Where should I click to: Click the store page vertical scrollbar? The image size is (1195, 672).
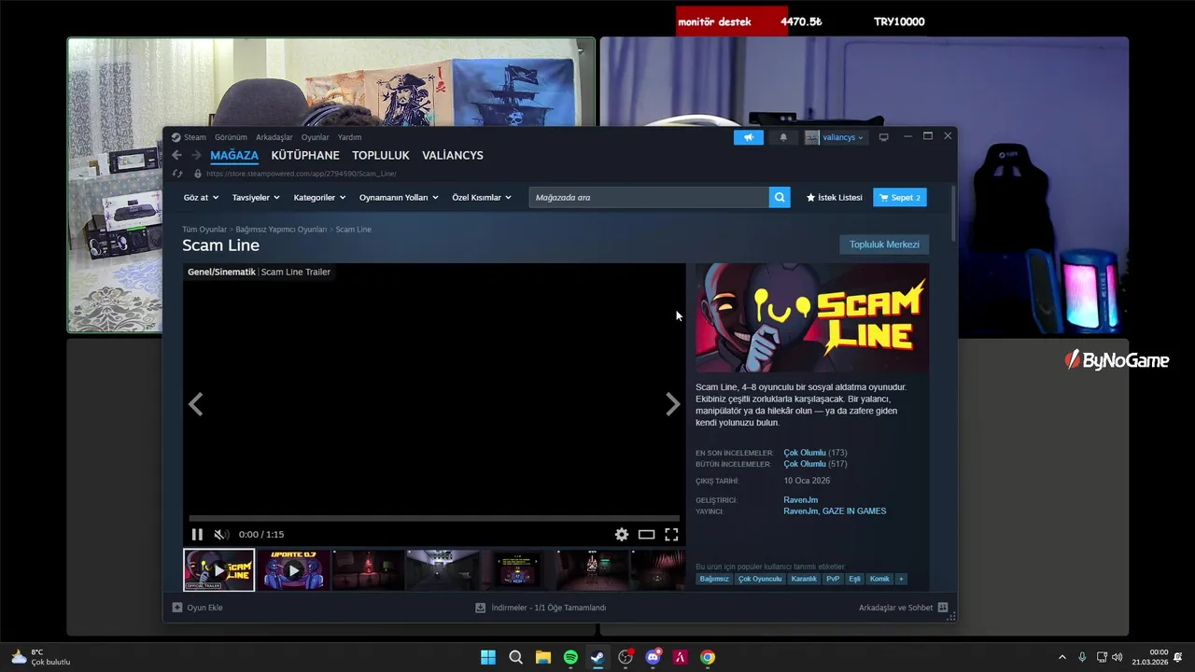[x=952, y=213]
